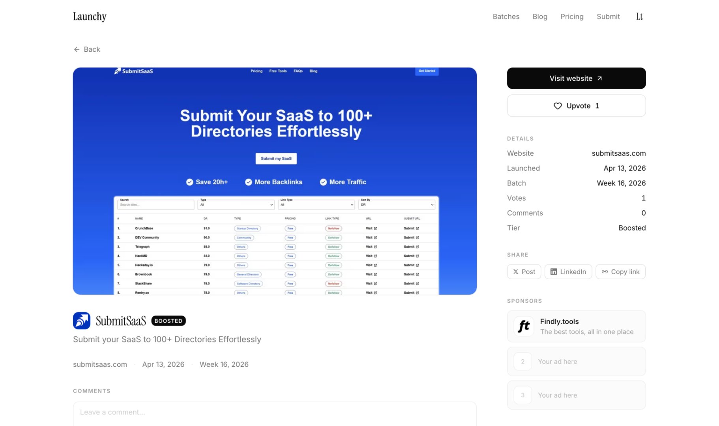Click the Lt logo in top navigation
This screenshot has height=426, width=719.
point(639,16)
